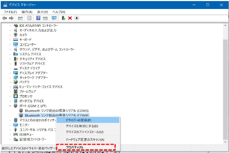Collapse the ポート (COM と LPT) node
Viewport: 229px width, 153px height.
[x=10, y=106]
